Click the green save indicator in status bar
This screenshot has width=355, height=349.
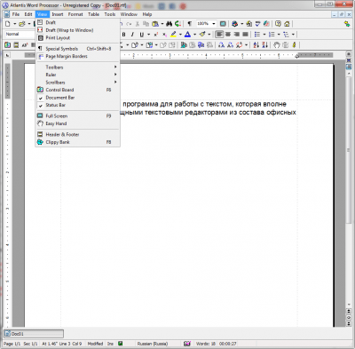click(x=120, y=344)
